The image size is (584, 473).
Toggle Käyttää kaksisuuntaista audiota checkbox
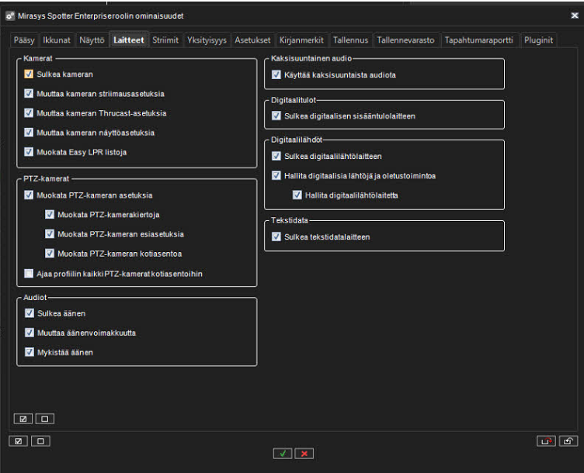pyautogui.click(x=276, y=74)
